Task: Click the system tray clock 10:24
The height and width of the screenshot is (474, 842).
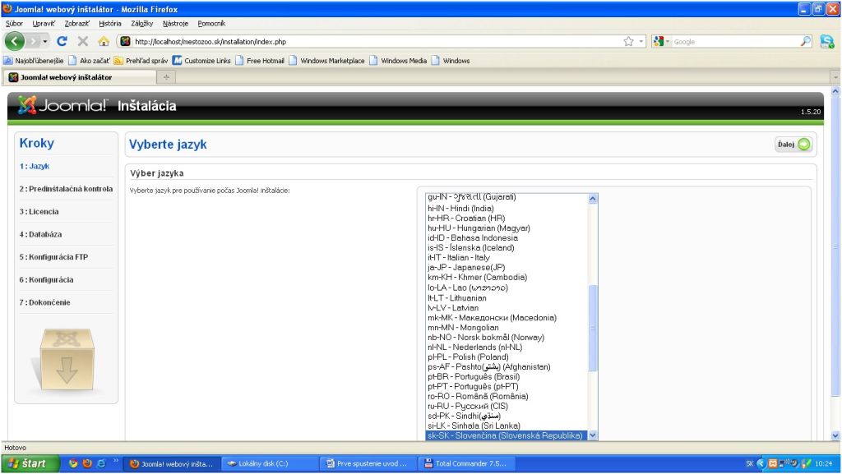Action: tap(823, 464)
